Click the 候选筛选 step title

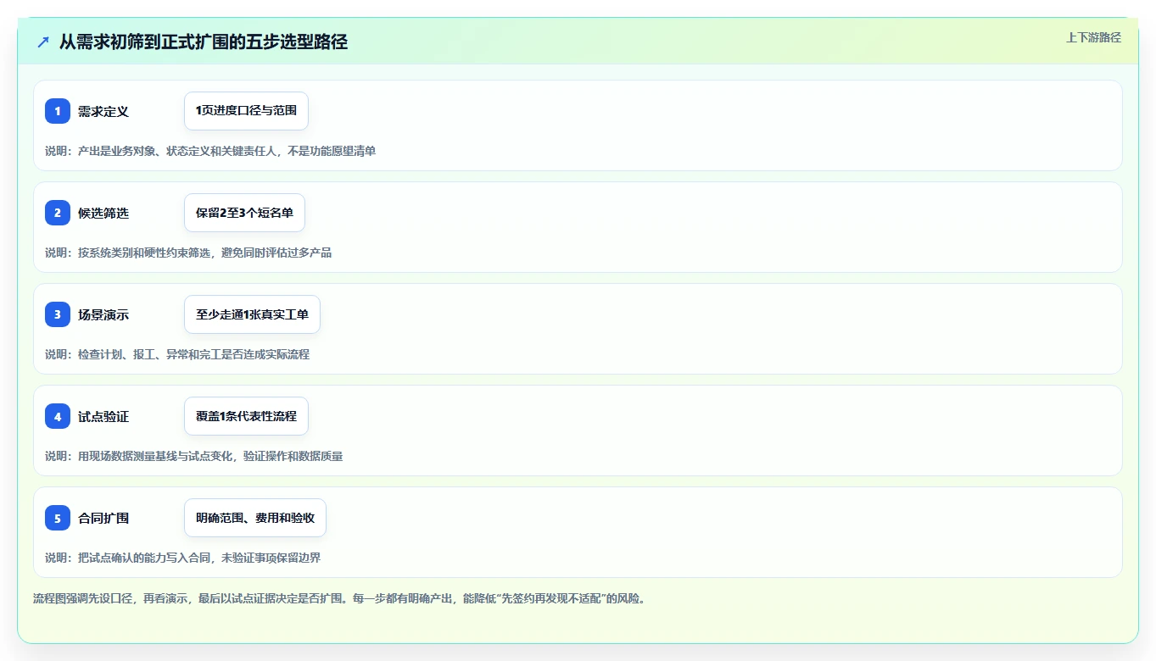point(103,213)
